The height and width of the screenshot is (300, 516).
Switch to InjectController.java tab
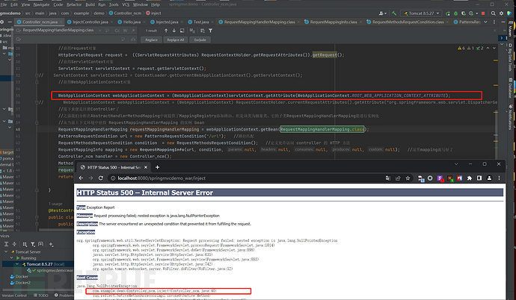point(90,22)
